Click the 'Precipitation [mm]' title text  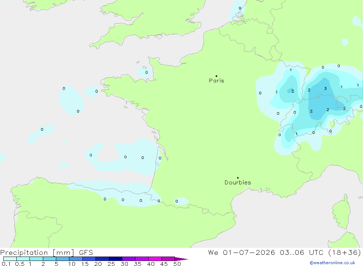(x=37, y=253)
